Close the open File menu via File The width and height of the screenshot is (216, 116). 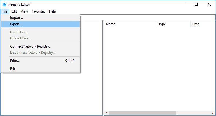click(5, 11)
